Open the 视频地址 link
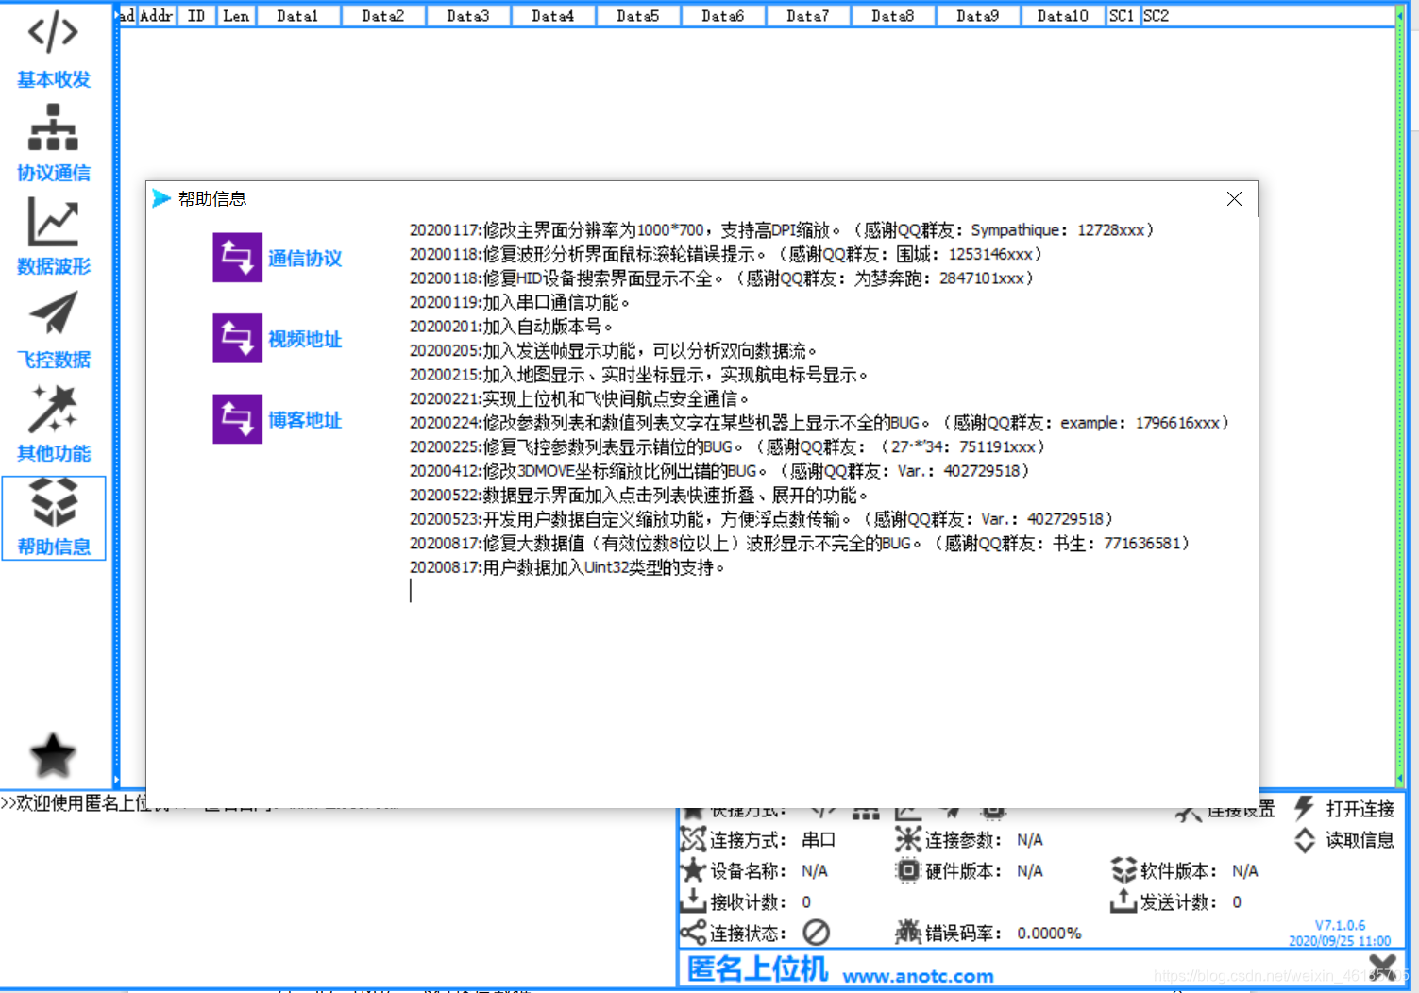 click(x=305, y=339)
